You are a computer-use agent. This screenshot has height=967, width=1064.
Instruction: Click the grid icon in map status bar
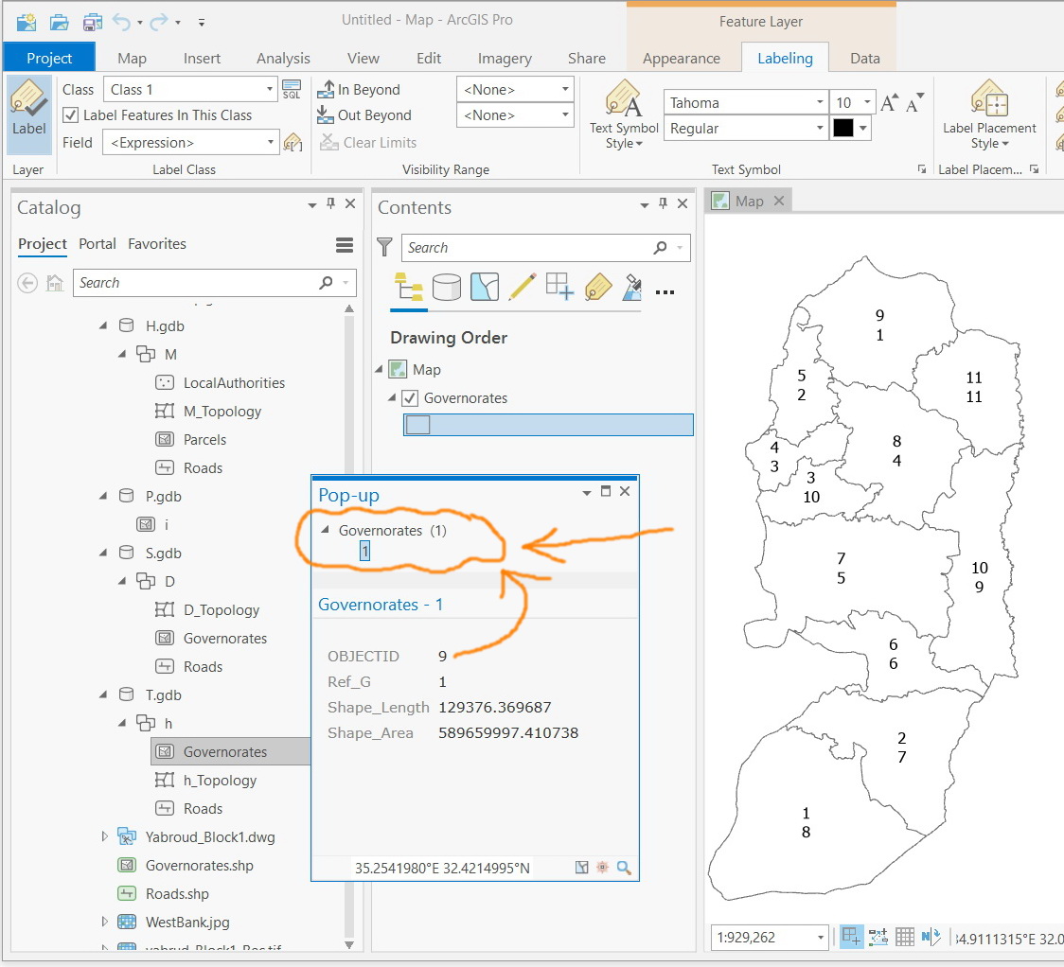pyautogui.click(x=905, y=937)
